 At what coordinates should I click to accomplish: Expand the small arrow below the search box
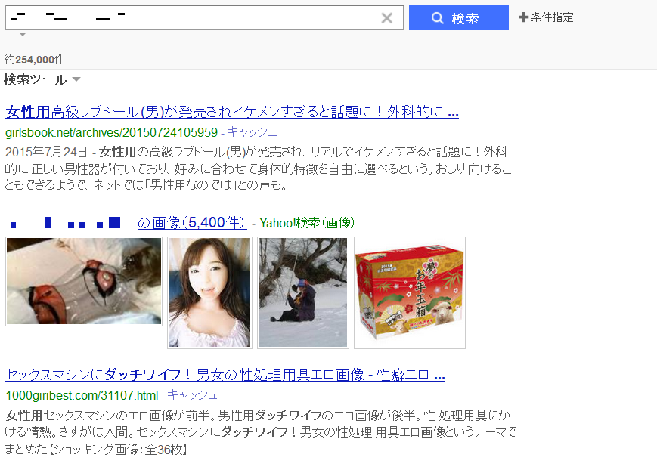click(23, 35)
